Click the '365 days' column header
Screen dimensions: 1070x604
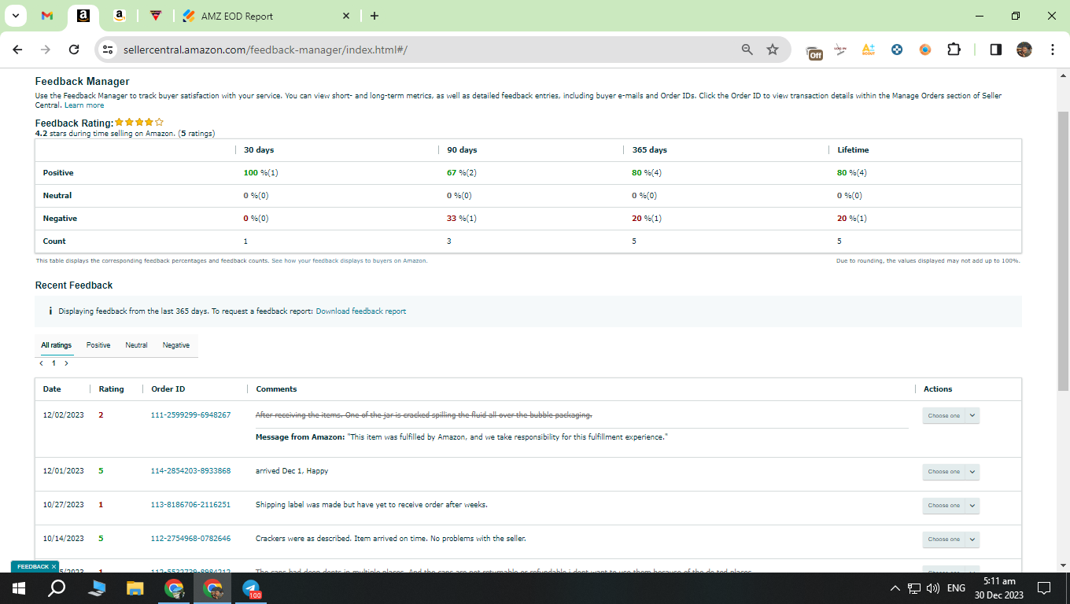click(x=650, y=149)
